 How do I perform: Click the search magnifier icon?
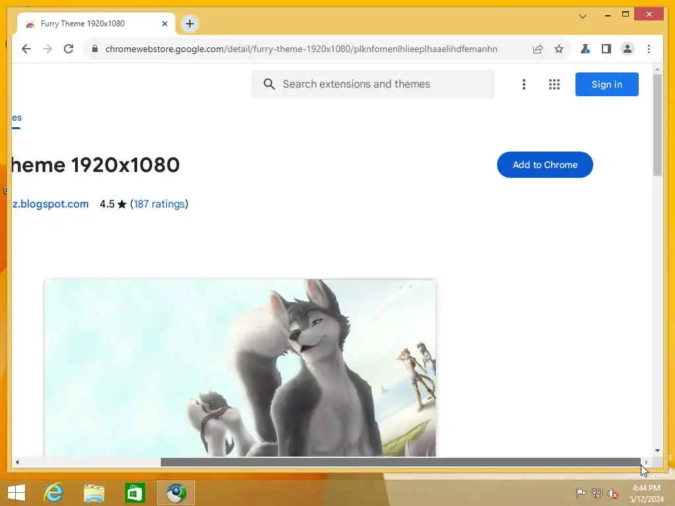269,84
